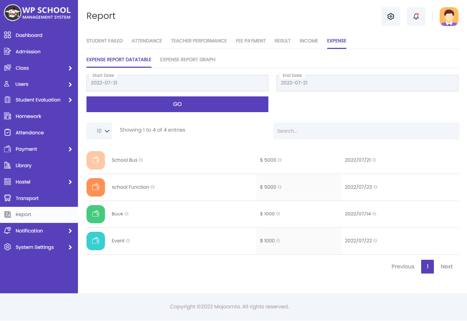Viewport: 467px width, 321px height.
Task: Open the Fee Payment tab
Action: pyautogui.click(x=251, y=41)
